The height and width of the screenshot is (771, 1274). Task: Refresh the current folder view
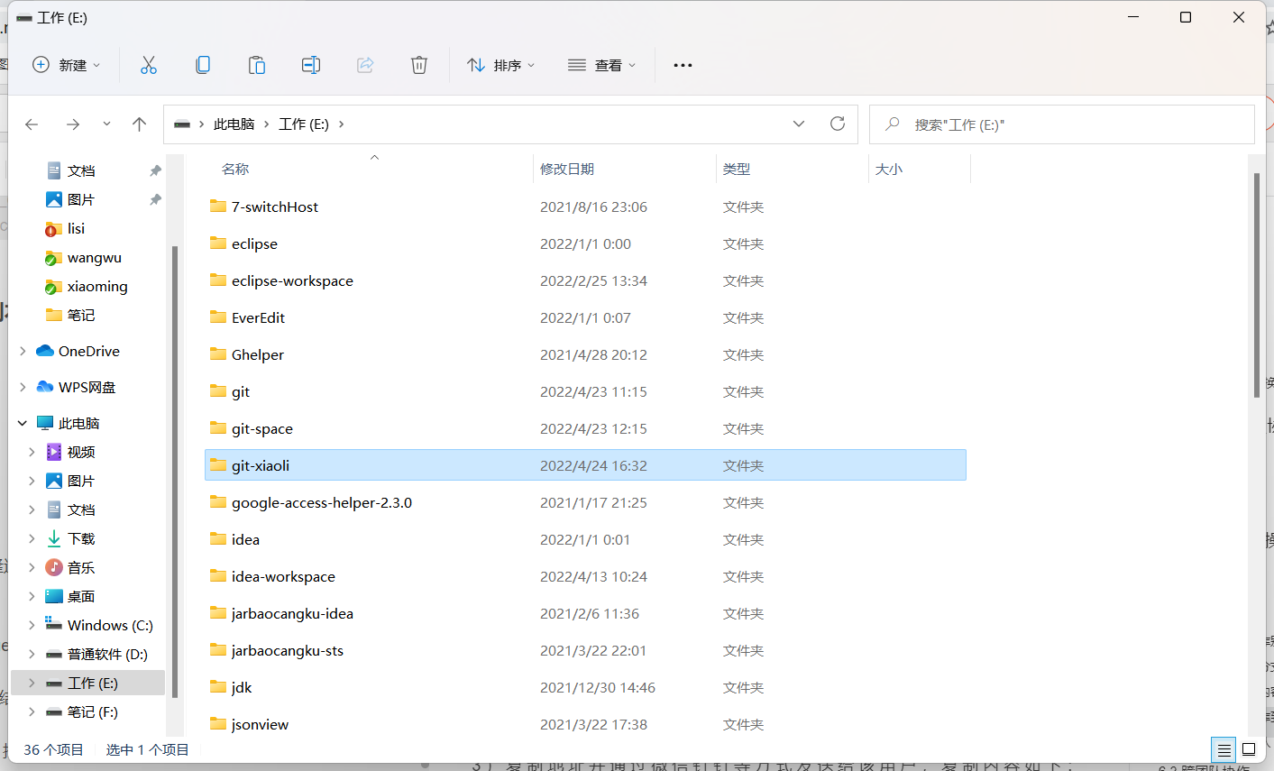pyautogui.click(x=838, y=124)
